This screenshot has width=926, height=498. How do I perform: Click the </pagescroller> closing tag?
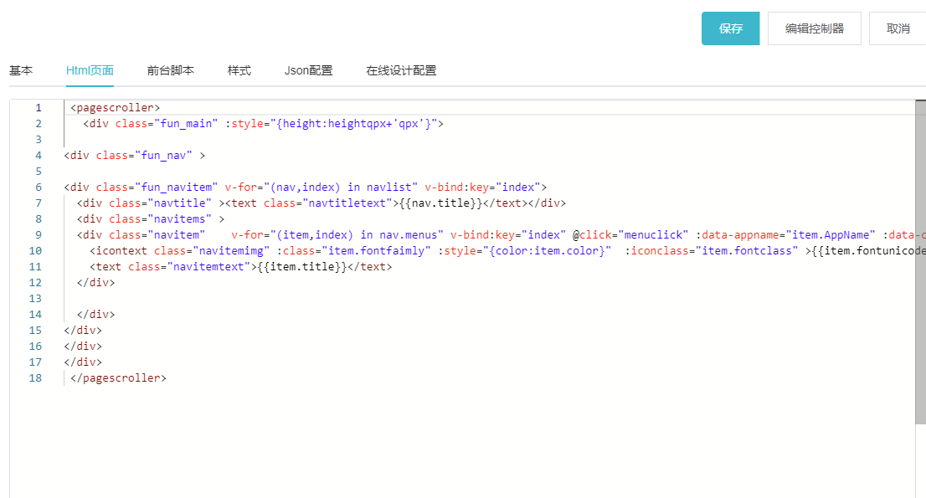[x=118, y=378]
